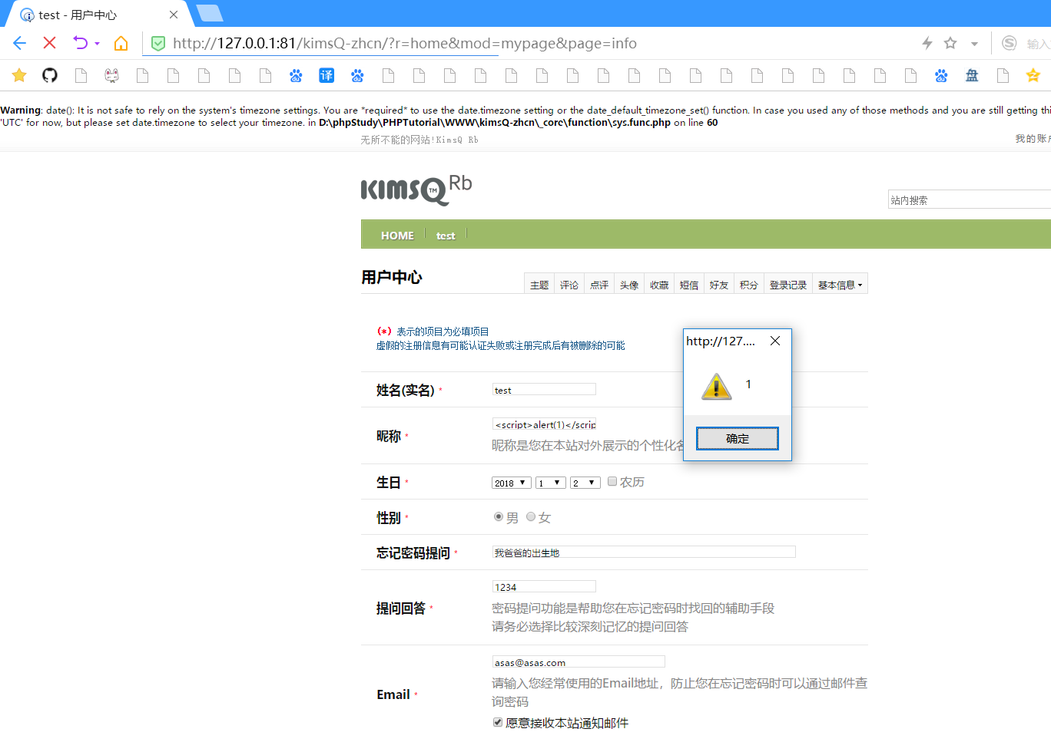Select the 女 gender radio button
Image resolution: width=1051 pixels, height=742 pixels.
tap(531, 517)
